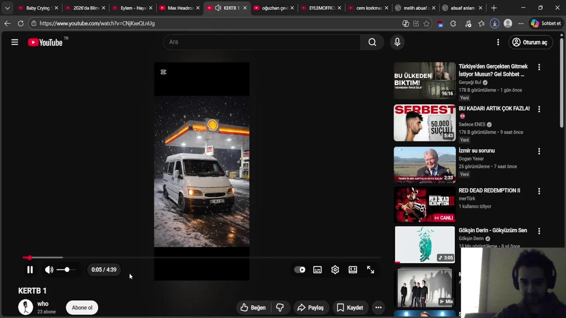Viewport: 566px width, 318px height.
Task: Share the video via Paylaş
Action: pos(310,307)
